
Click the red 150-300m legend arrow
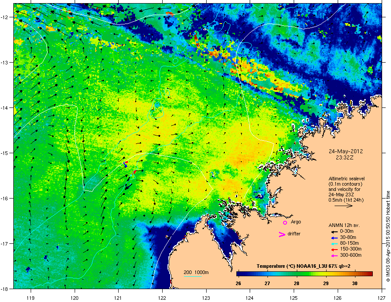tap(335, 250)
